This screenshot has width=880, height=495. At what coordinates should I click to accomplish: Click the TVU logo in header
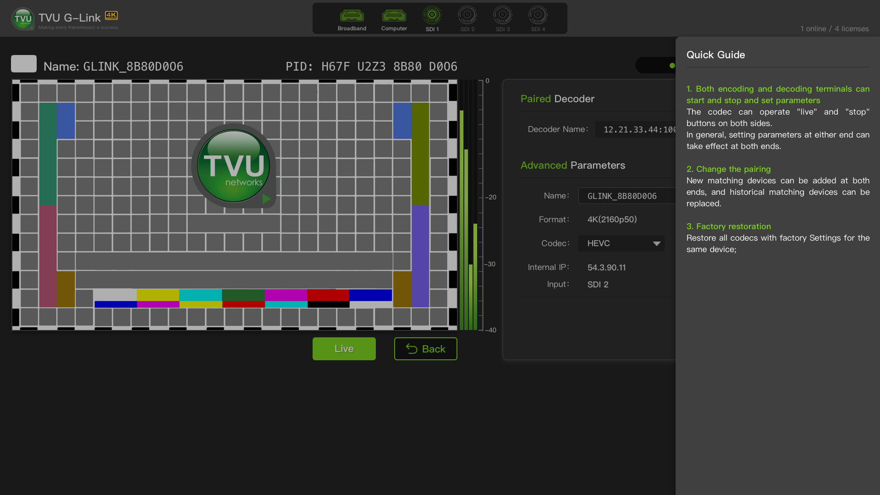(22, 19)
